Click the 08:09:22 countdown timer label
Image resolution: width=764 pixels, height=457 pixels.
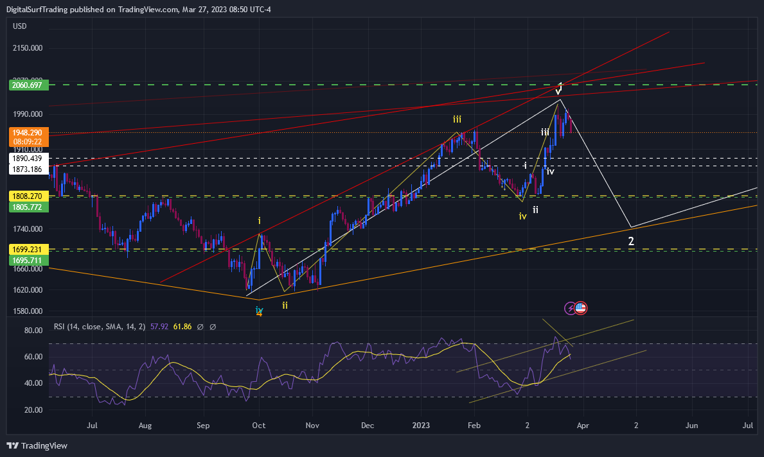(x=27, y=142)
